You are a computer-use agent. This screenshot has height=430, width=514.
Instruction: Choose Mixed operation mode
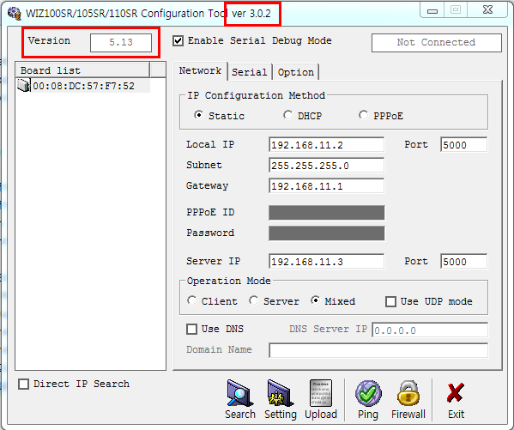[x=315, y=300]
